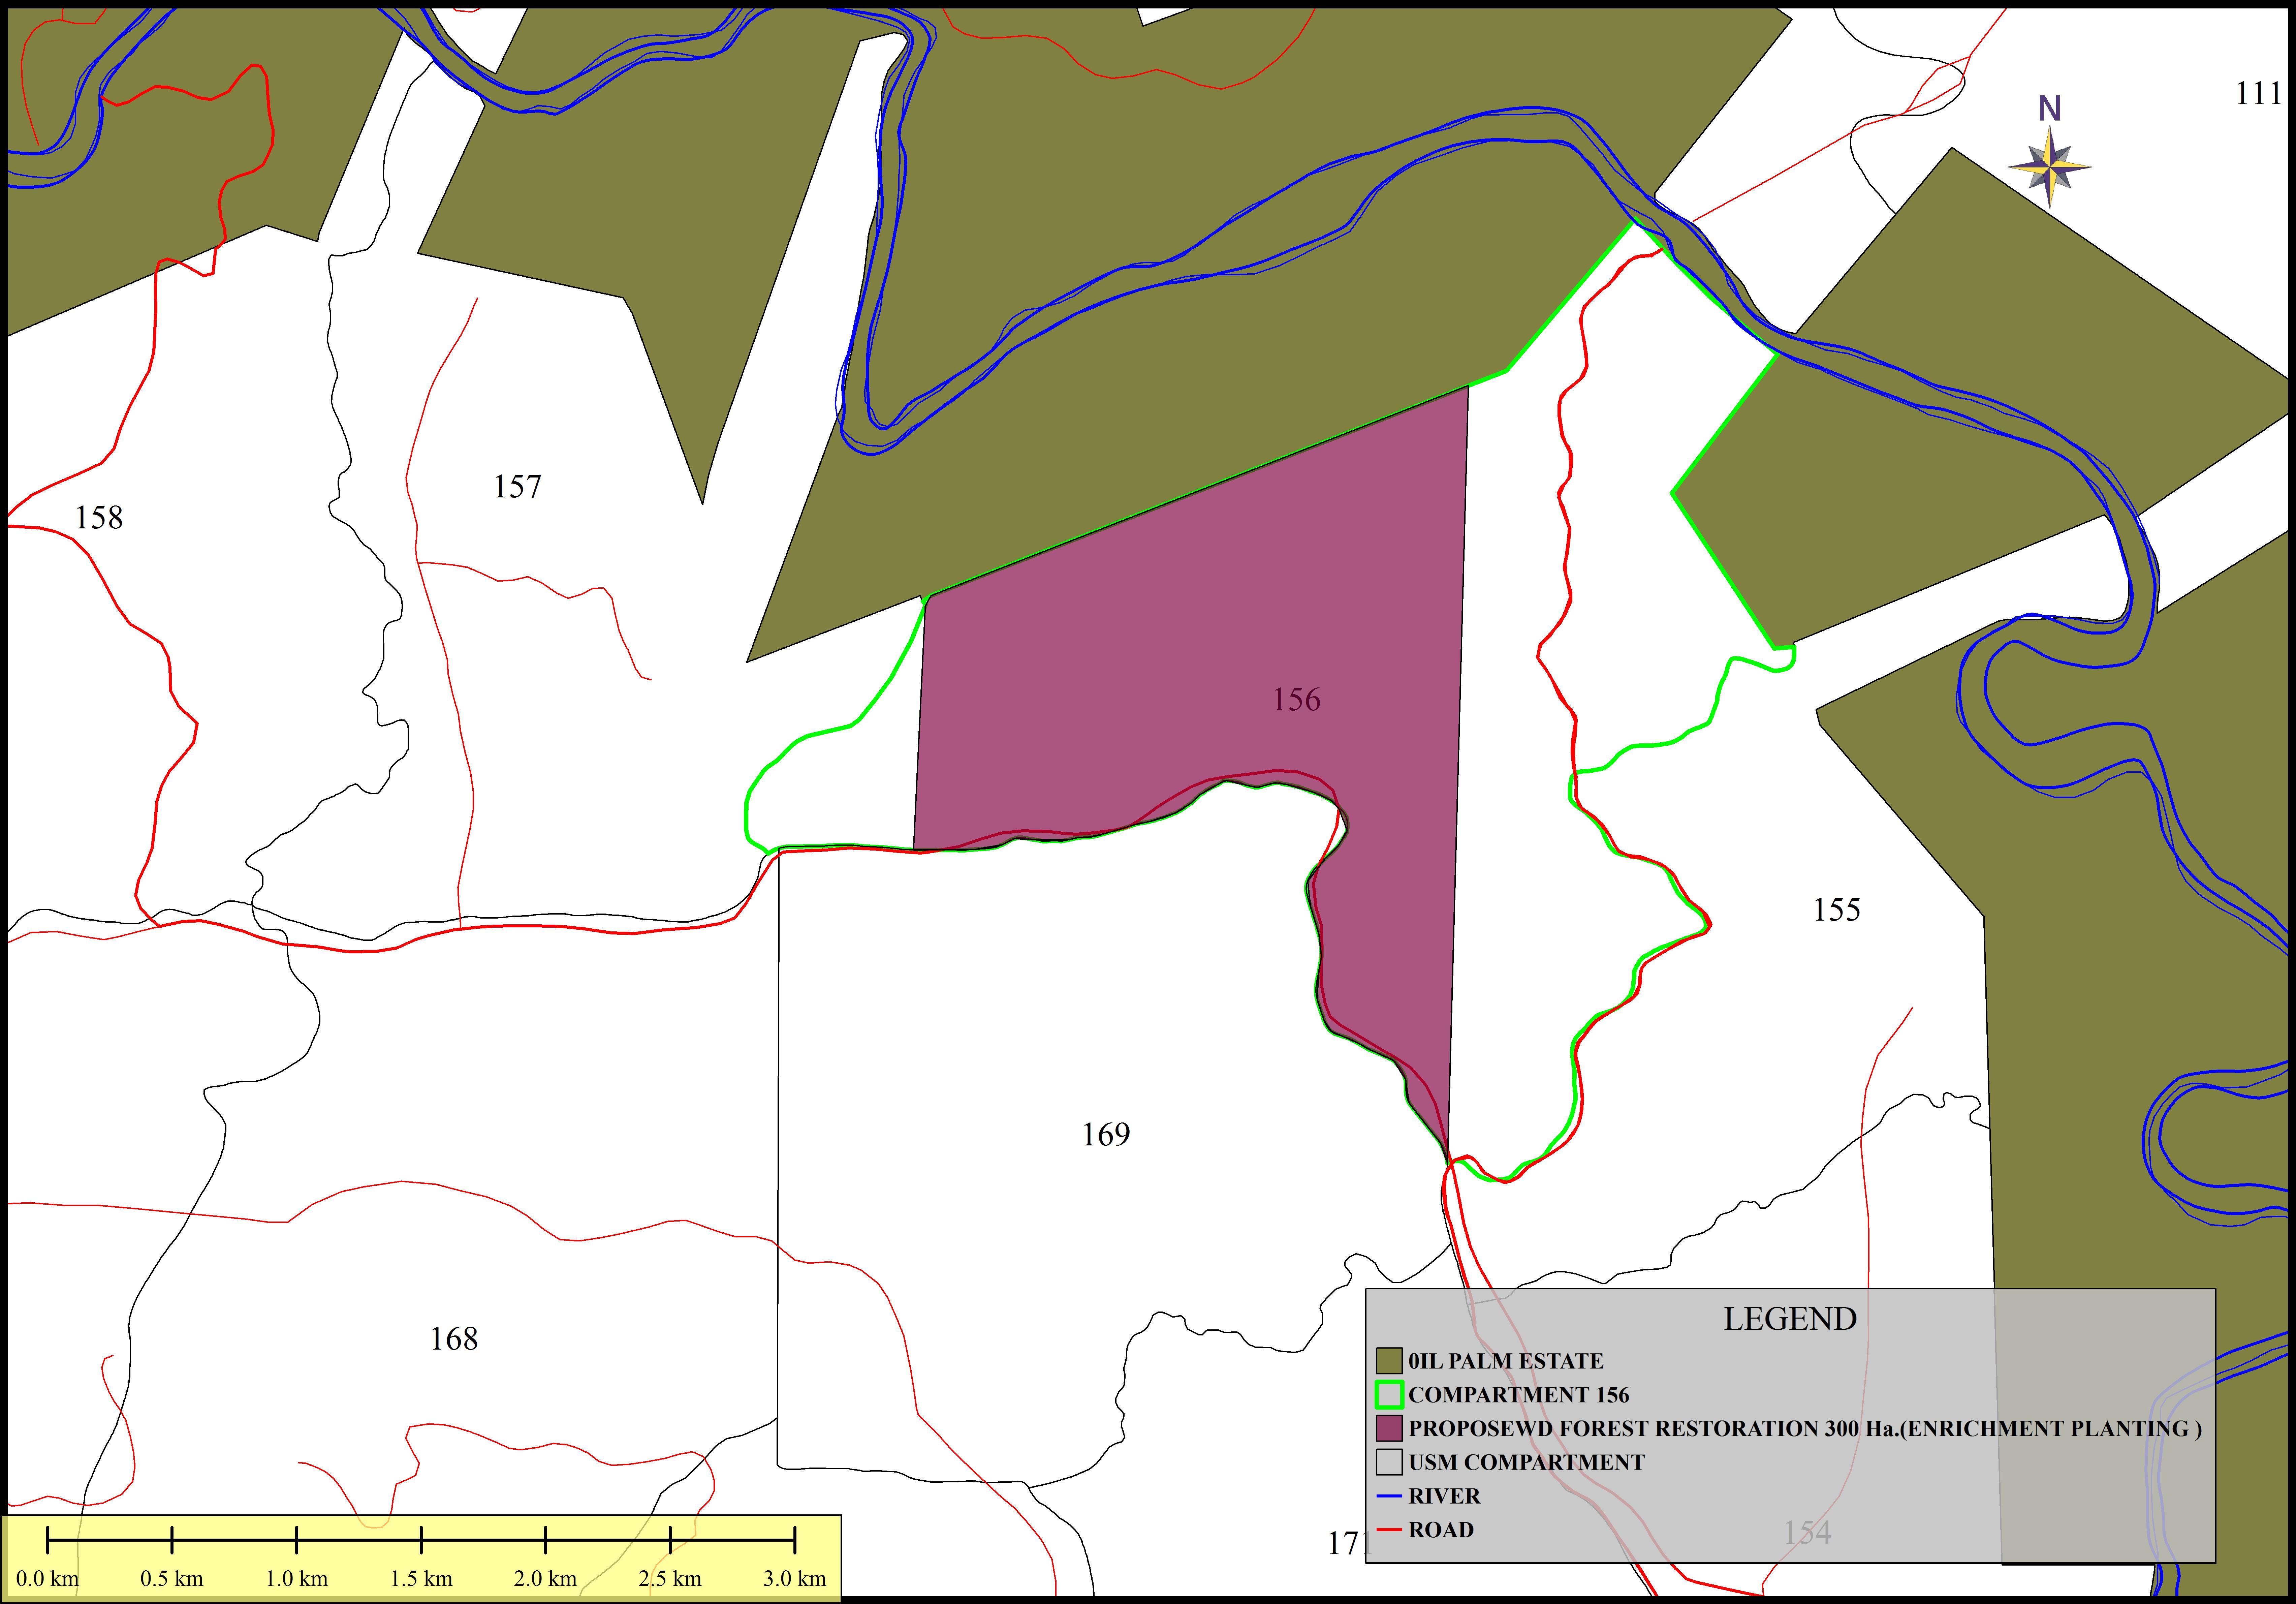The width and height of the screenshot is (2296, 1604).
Task: Click the red Road legend line symbol
Action: [1389, 1530]
